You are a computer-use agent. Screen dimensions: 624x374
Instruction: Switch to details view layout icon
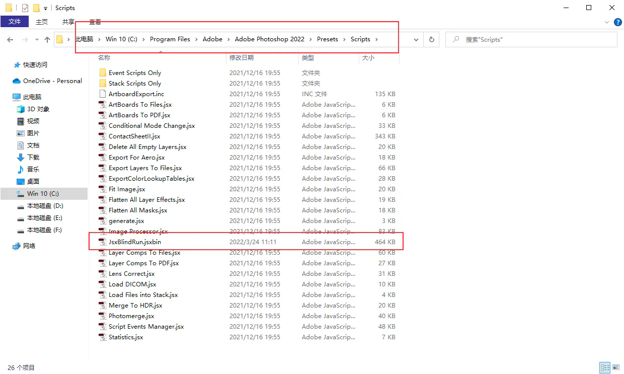click(x=605, y=368)
